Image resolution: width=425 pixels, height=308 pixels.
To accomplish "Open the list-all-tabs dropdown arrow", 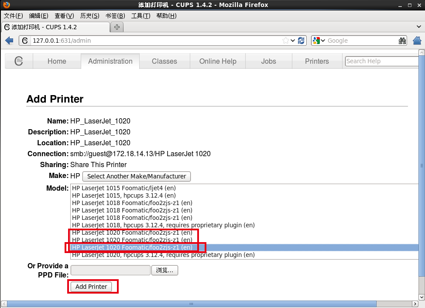I will pos(419,27).
